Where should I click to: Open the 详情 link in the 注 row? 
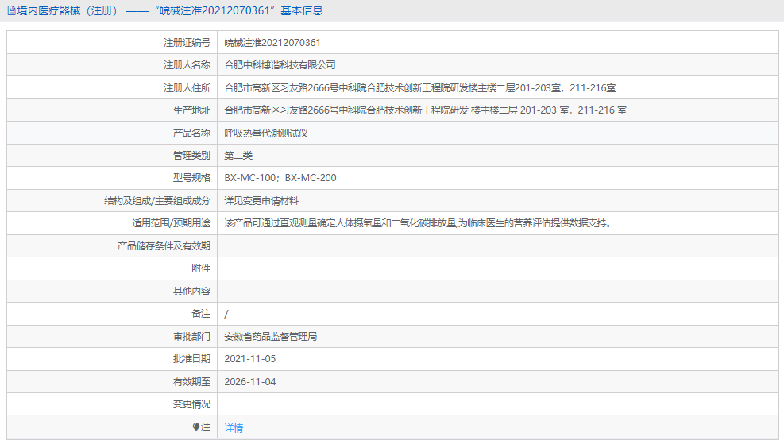point(234,428)
